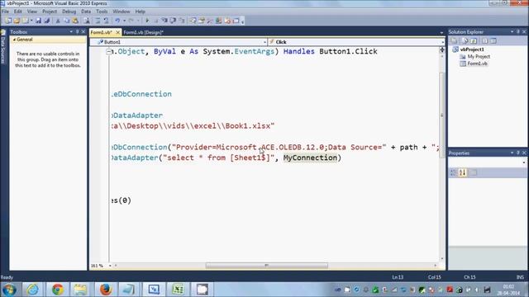Switch to the Form1.vb [Design] tab
Image resolution: width=529 pixels, height=297 pixels.
pos(143,32)
